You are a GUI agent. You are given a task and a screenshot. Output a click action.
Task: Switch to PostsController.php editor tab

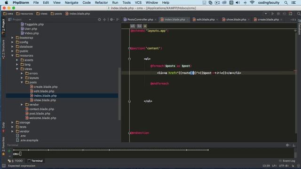click(140, 20)
